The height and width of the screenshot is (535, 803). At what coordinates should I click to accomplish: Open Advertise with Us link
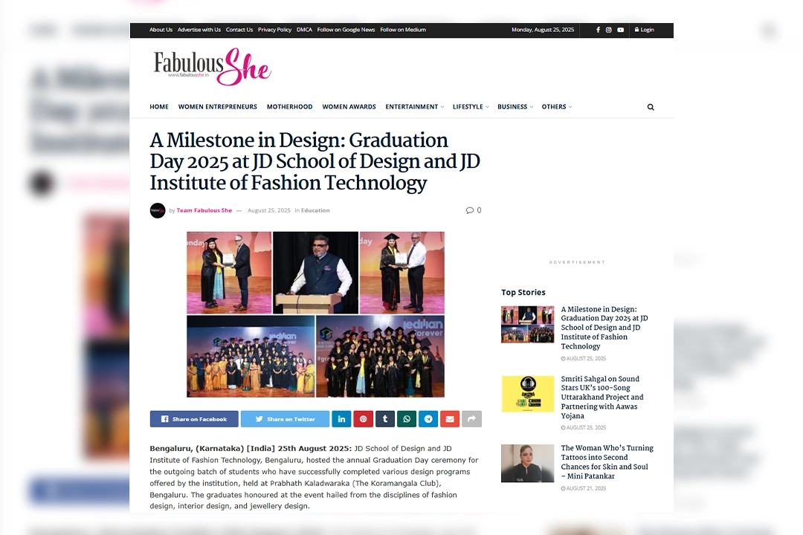click(199, 30)
